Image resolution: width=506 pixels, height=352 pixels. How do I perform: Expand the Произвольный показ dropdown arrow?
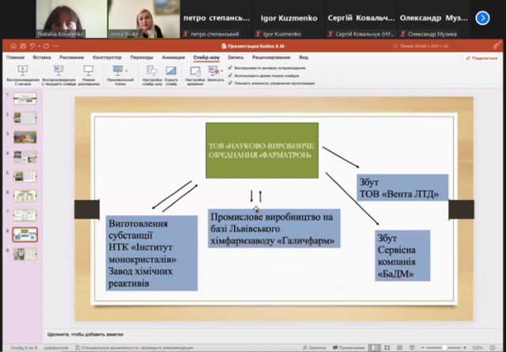point(126,70)
